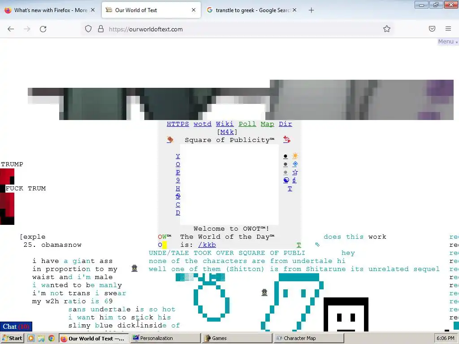Click the P link in left column
This screenshot has height=344, width=459.
click(x=178, y=172)
